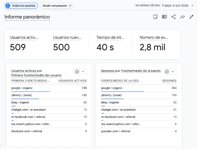198x149 pixels.
Task: Click FUENTE/MEDIO DE LA SES… column header
Action: [x=121, y=81]
